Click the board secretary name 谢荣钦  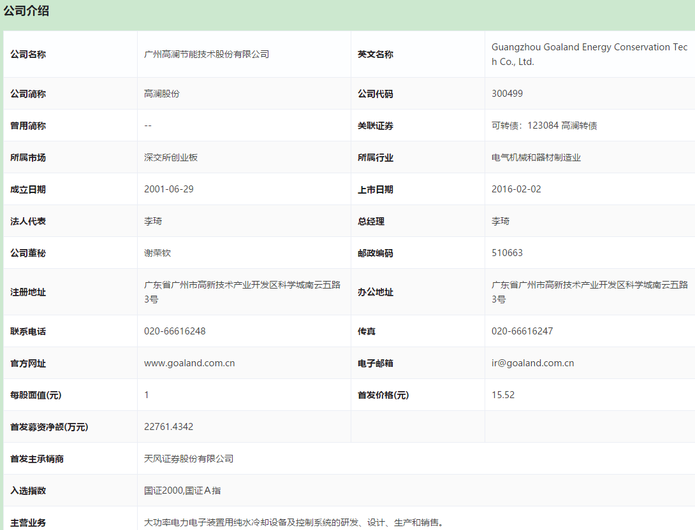(157, 253)
